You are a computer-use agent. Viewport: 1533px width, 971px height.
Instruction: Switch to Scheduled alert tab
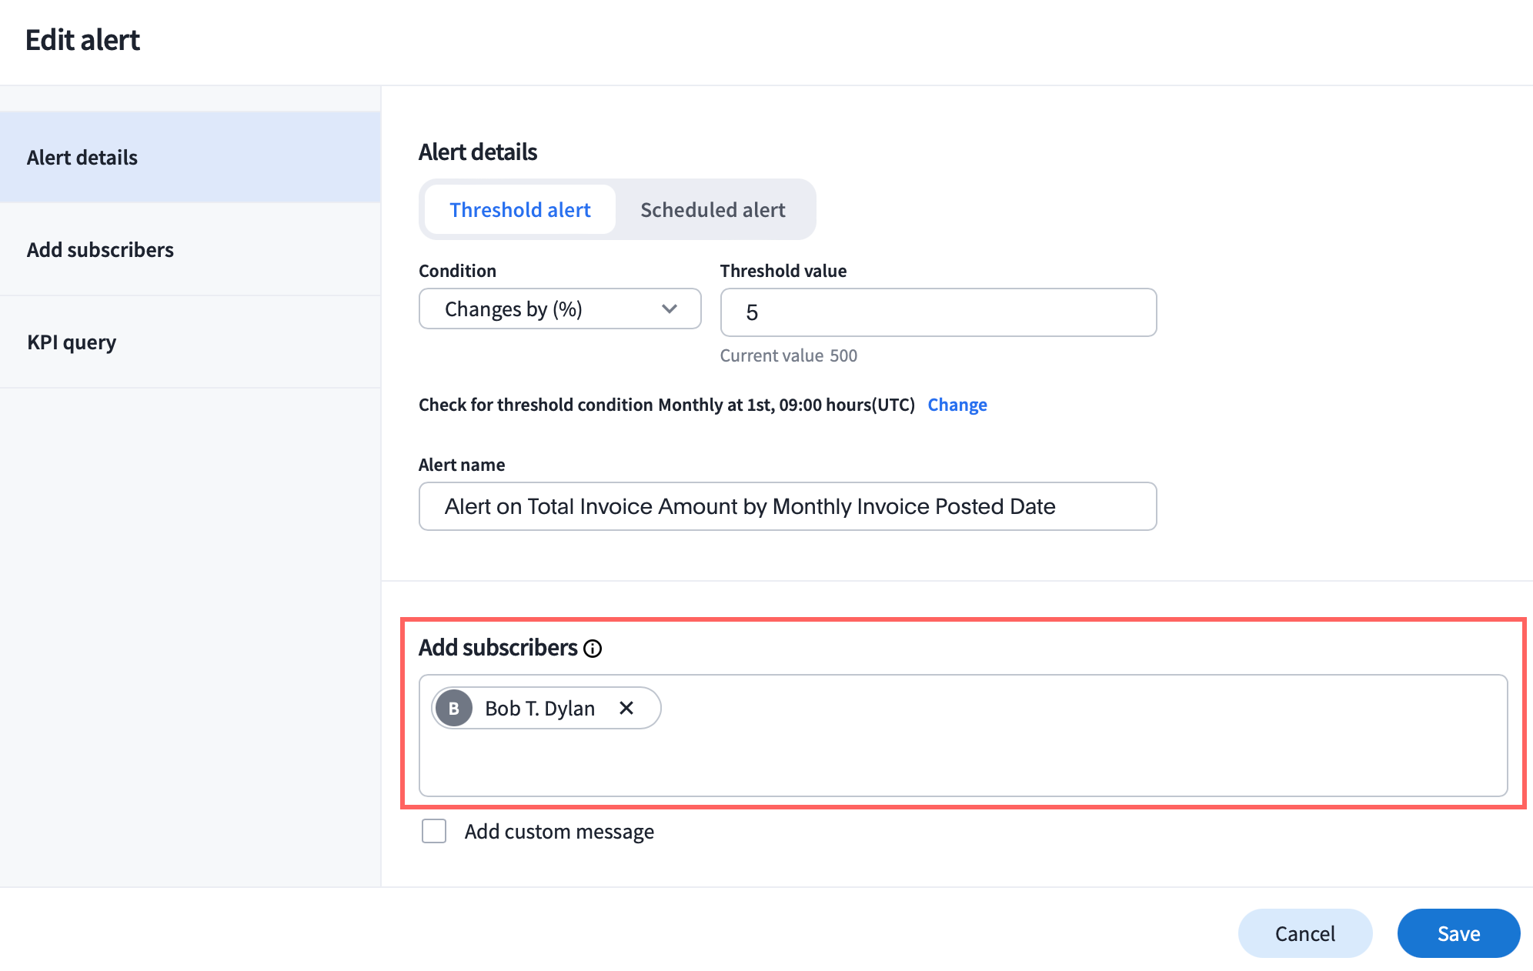click(713, 210)
